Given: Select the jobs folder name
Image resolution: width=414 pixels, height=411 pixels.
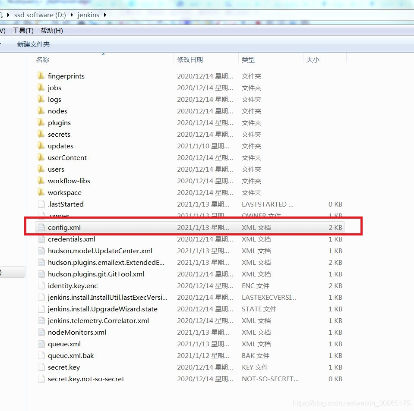Looking at the screenshot, I should coord(55,88).
